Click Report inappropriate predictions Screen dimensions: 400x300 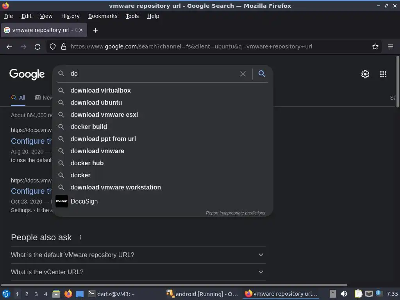pyautogui.click(x=236, y=213)
